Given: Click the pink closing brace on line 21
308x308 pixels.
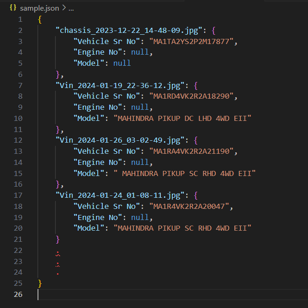Looking at the screenshot, I should (x=57, y=239).
